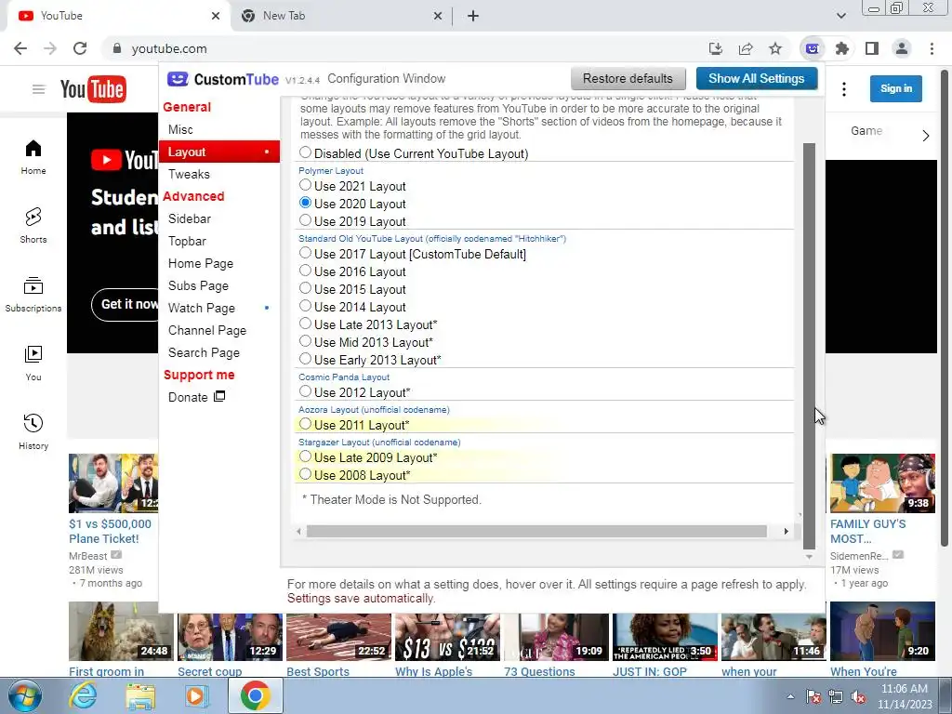Open the FAMILY GUY'S MOST video thumbnail
The image size is (952, 714).
point(882,483)
